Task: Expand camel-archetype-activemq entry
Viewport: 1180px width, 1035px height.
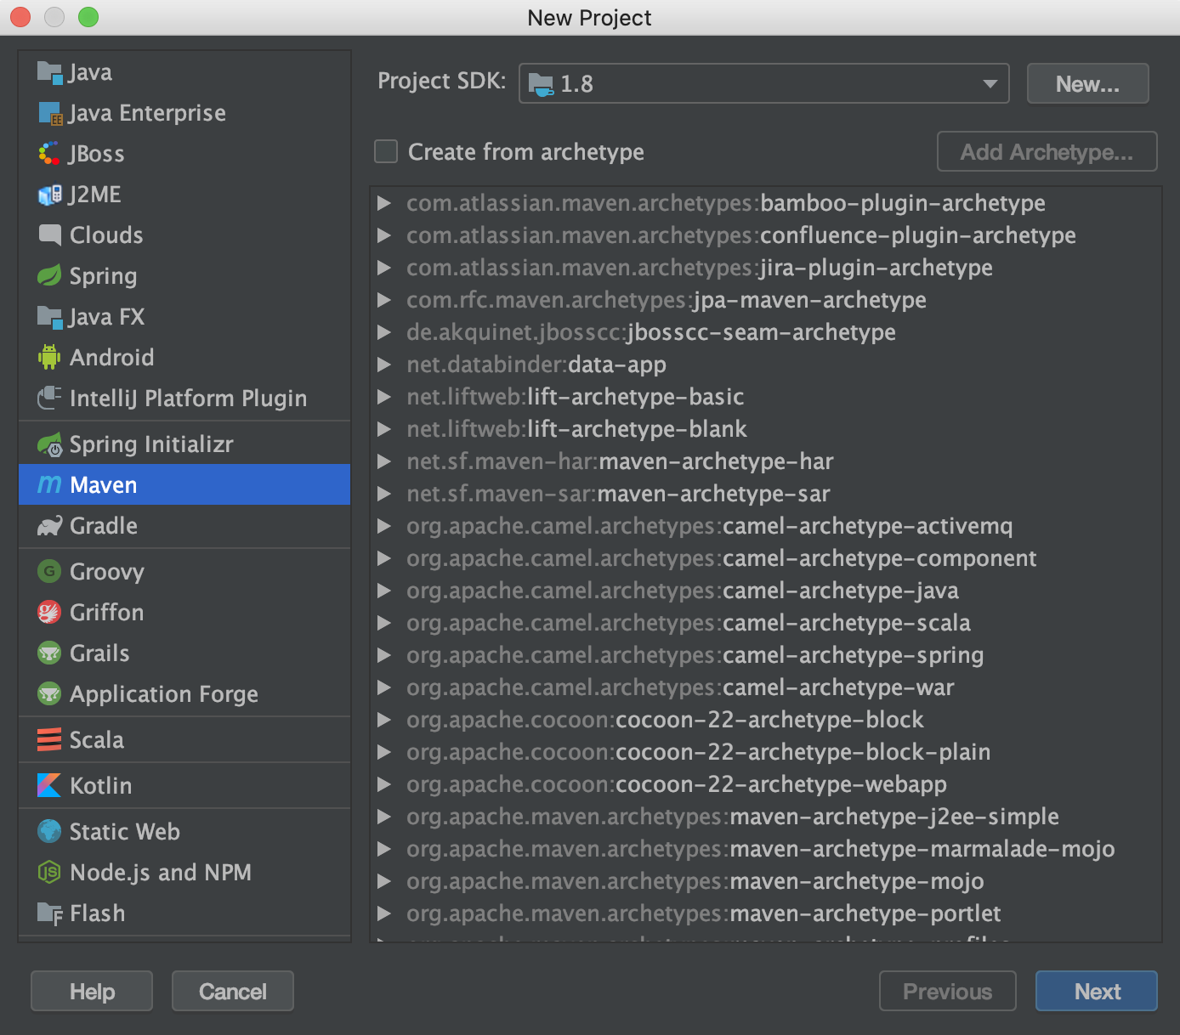Action: (x=384, y=526)
